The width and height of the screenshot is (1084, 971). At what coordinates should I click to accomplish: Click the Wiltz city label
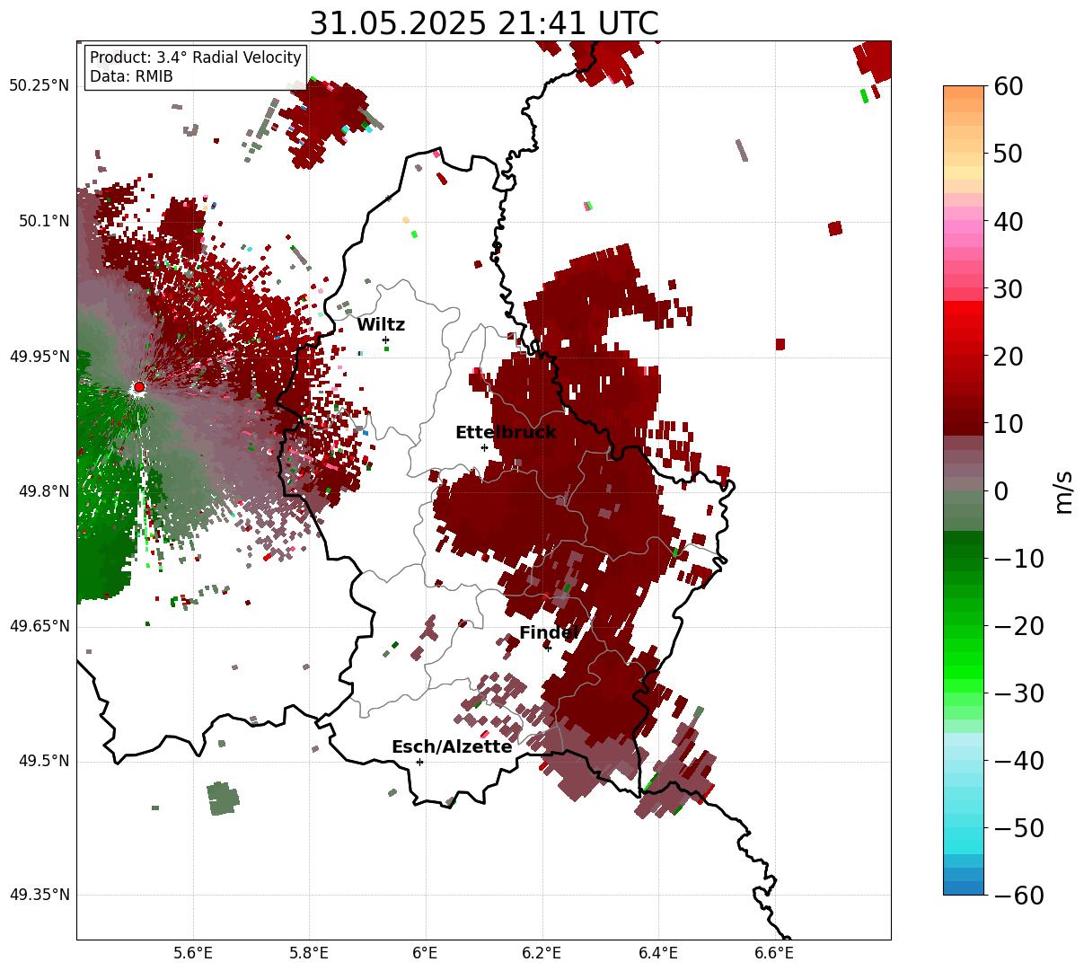(x=381, y=325)
